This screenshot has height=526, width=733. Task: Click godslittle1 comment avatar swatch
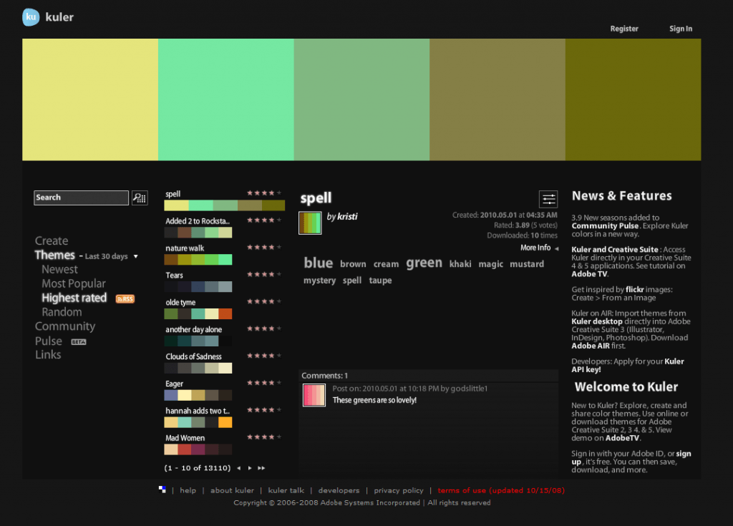coord(314,395)
